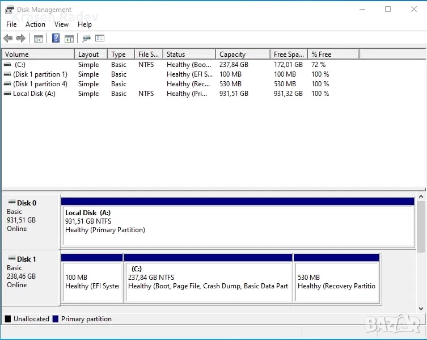Click the Forward arrow toolbar icon
Image resolution: width=427 pixels, height=340 pixels.
(x=21, y=39)
